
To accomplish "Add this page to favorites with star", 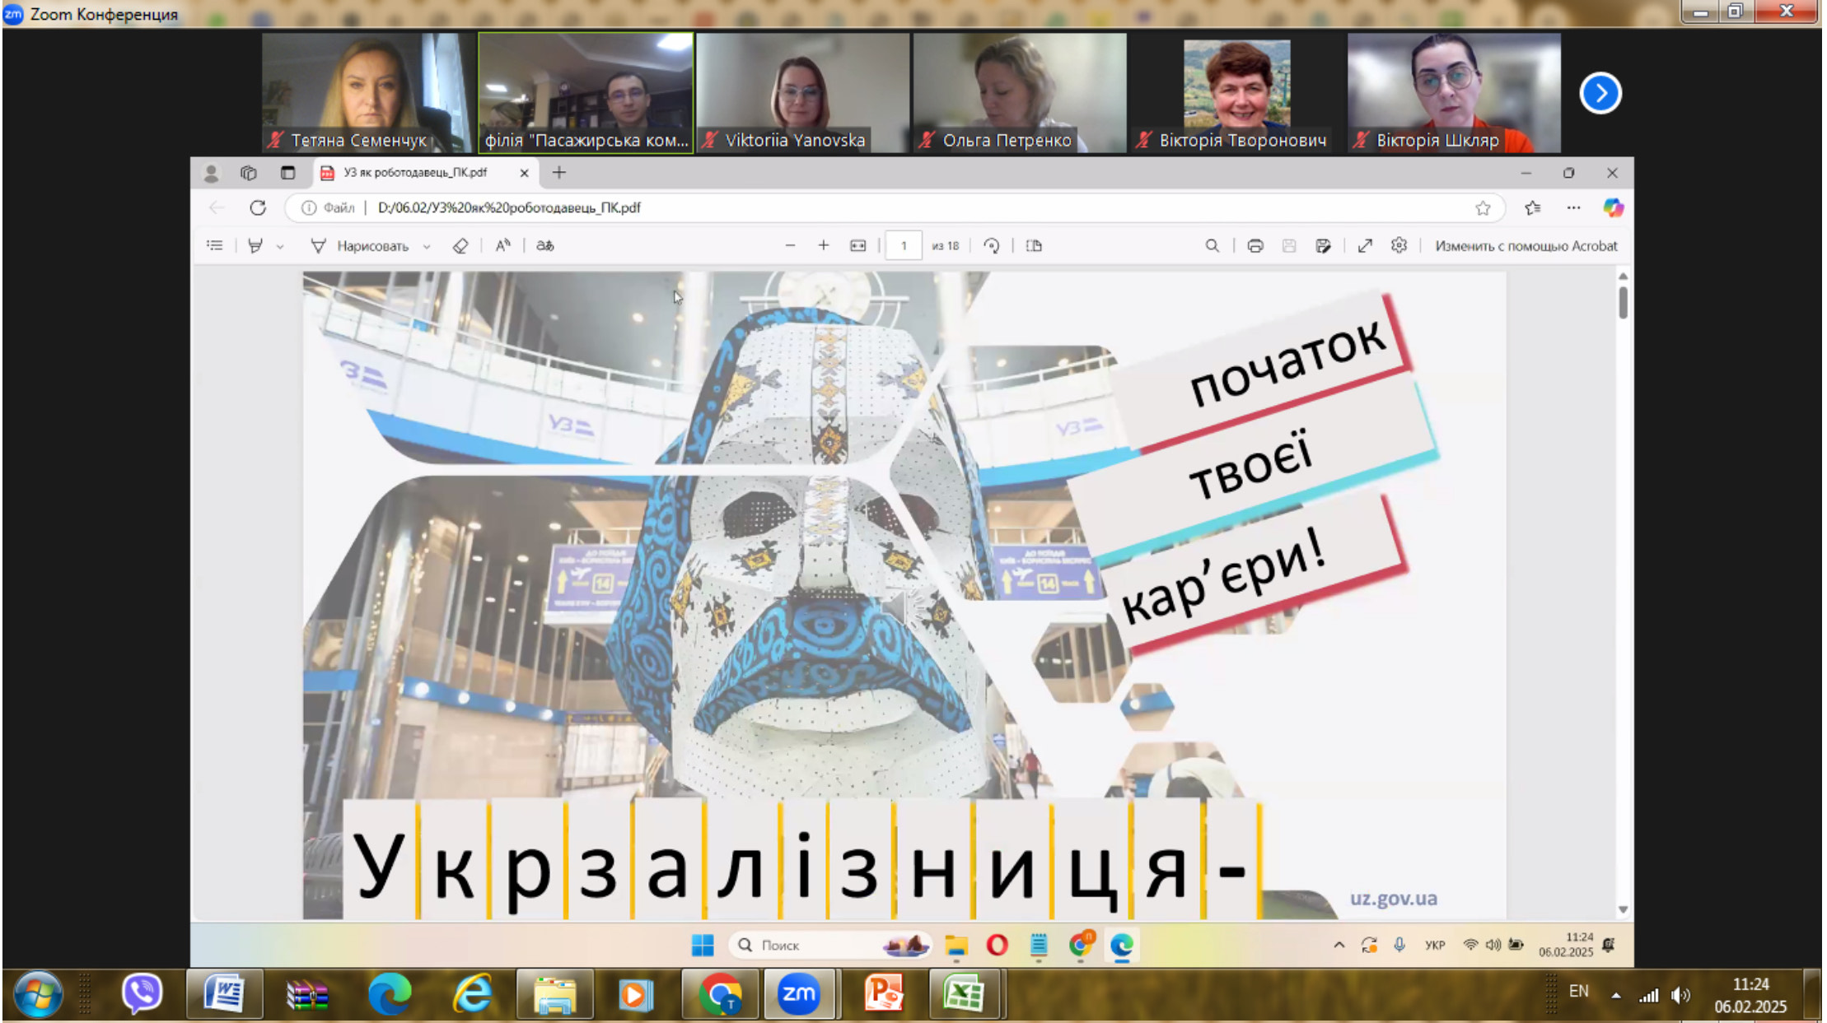I will [x=1483, y=207].
